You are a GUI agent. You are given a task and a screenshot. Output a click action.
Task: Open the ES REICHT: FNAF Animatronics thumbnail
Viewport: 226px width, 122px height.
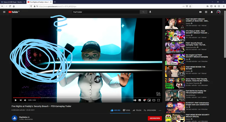175,107
